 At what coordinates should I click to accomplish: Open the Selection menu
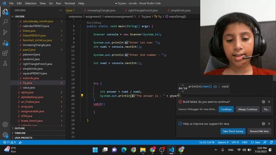coord(31,3)
